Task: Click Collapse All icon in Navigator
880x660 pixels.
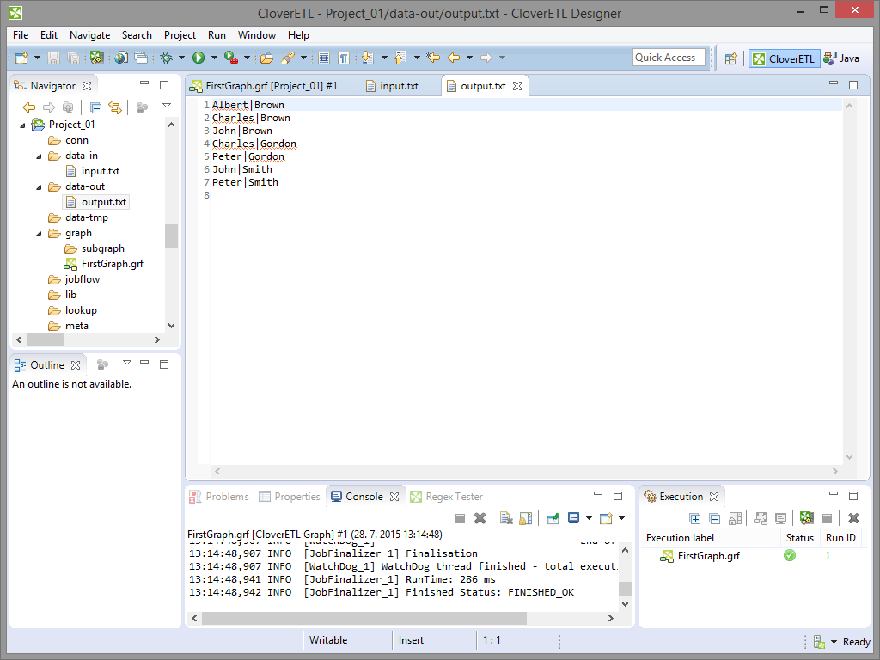Action: (x=95, y=107)
